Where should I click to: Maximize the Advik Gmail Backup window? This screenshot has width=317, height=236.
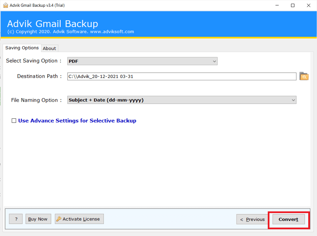coord(292,5)
